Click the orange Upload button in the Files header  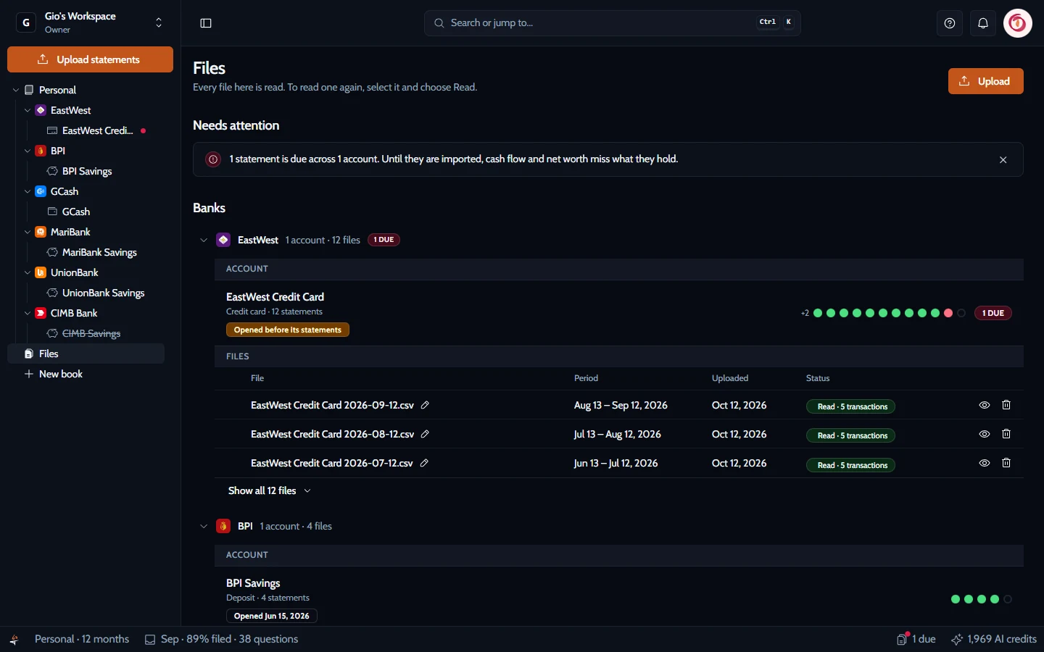click(x=985, y=81)
